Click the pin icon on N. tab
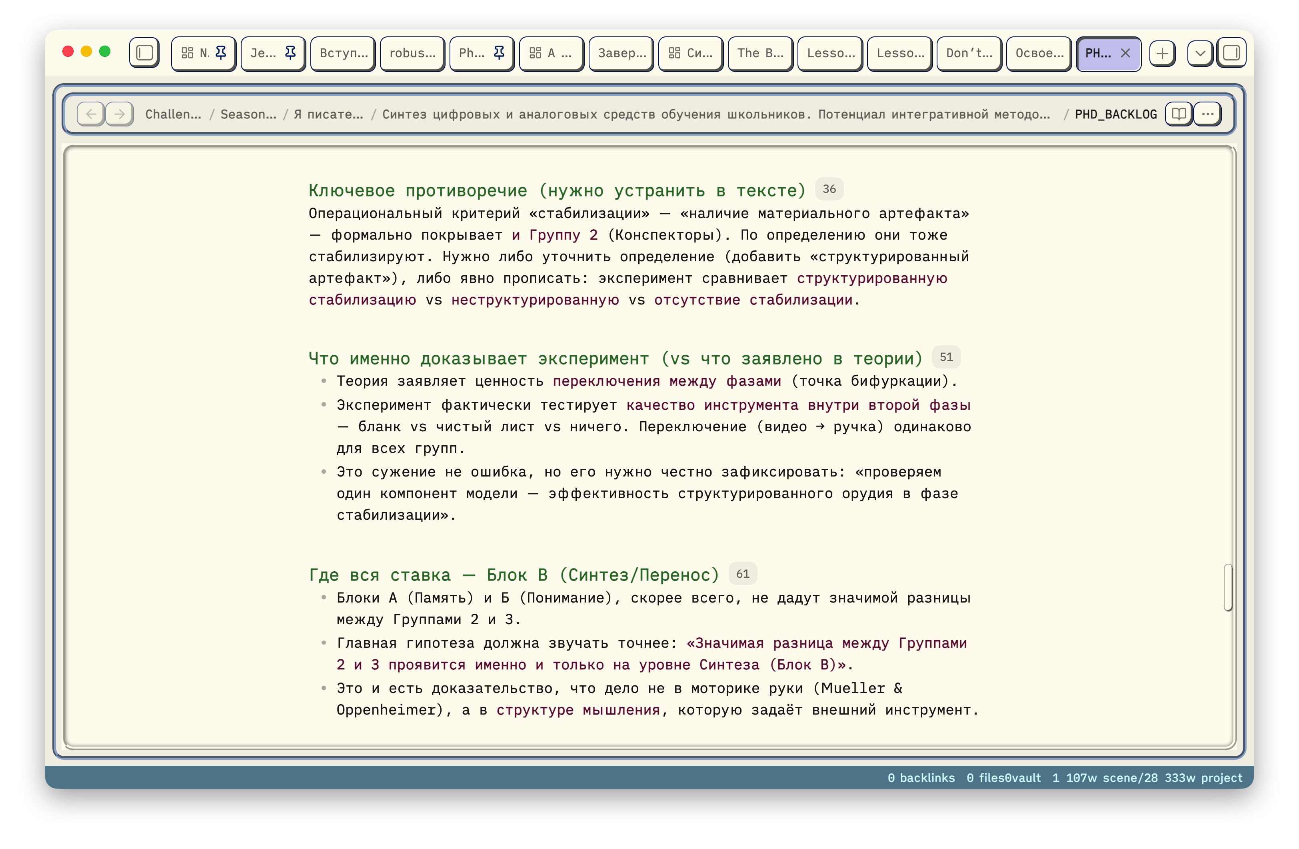The width and height of the screenshot is (1299, 849). tap(221, 53)
